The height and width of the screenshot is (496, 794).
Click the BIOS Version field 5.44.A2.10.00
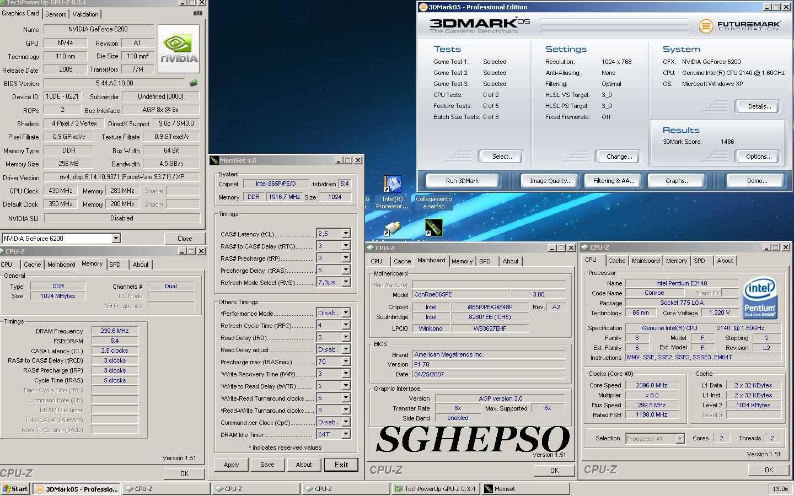pyautogui.click(x=115, y=83)
